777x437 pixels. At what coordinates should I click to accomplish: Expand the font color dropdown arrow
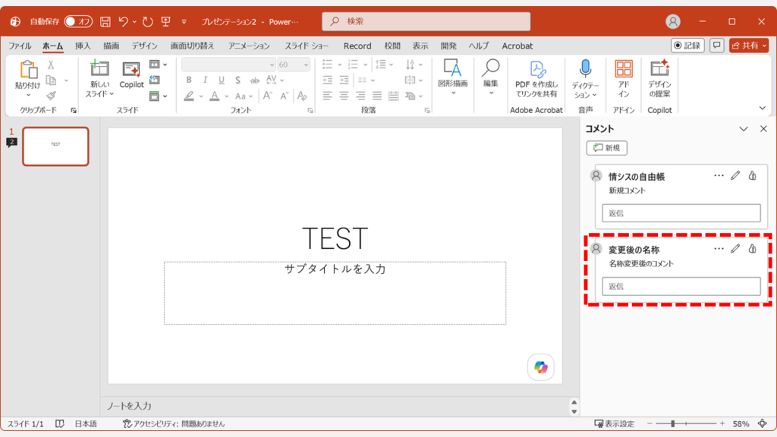(x=226, y=96)
